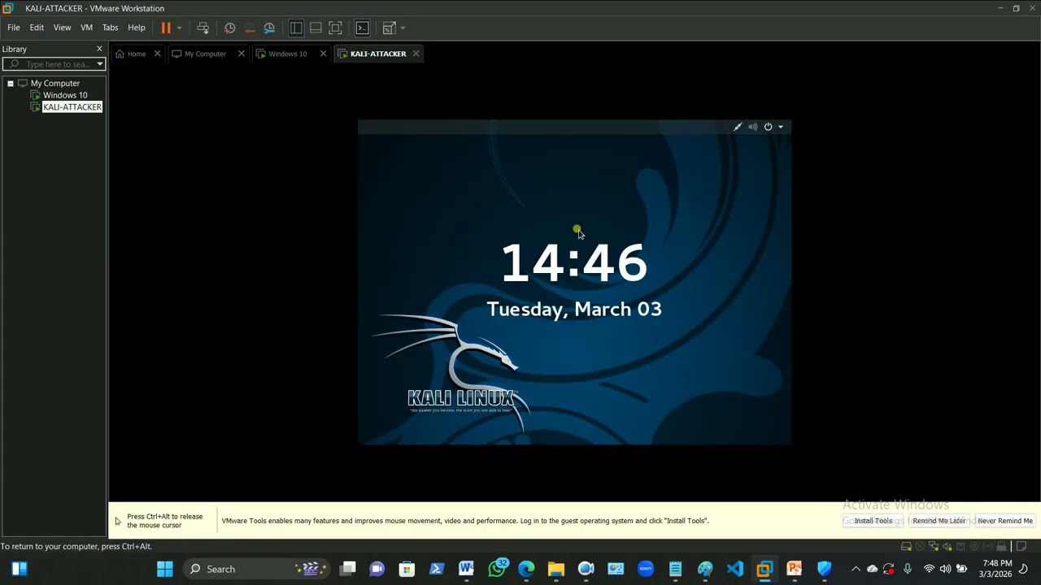Pause the virtual machine with the orange pause button
This screenshot has width=1041, height=585.
[166, 28]
